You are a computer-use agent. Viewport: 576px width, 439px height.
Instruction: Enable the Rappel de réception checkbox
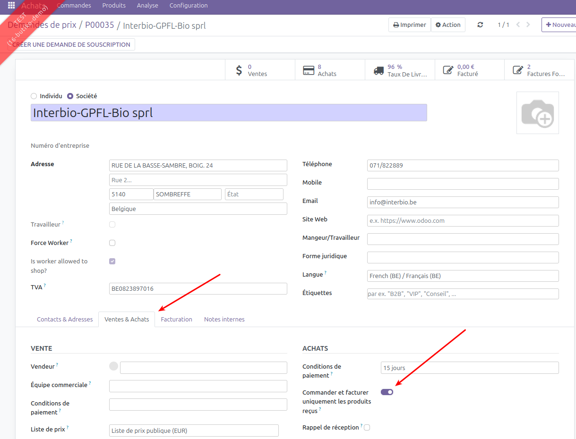[x=367, y=428]
